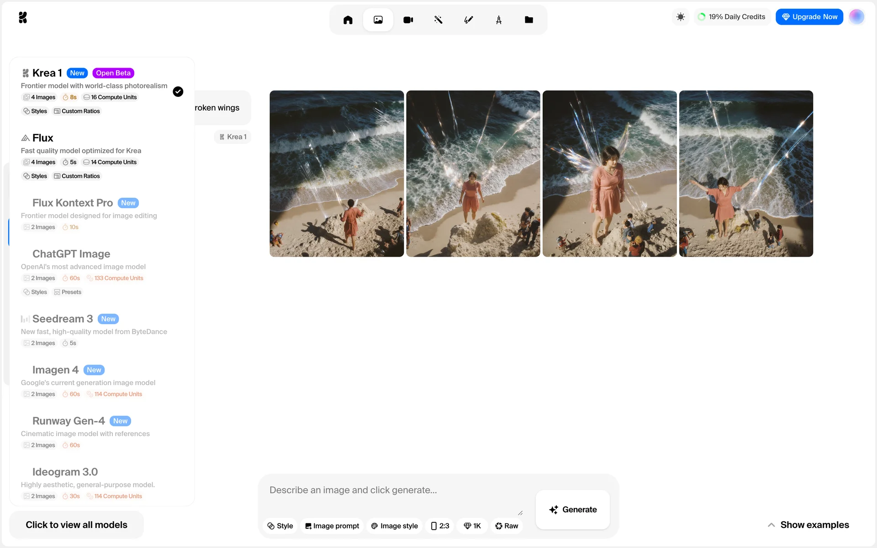This screenshot has width=877, height=548.
Task: Toggle the light/dark theme sun icon
Action: tap(680, 17)
